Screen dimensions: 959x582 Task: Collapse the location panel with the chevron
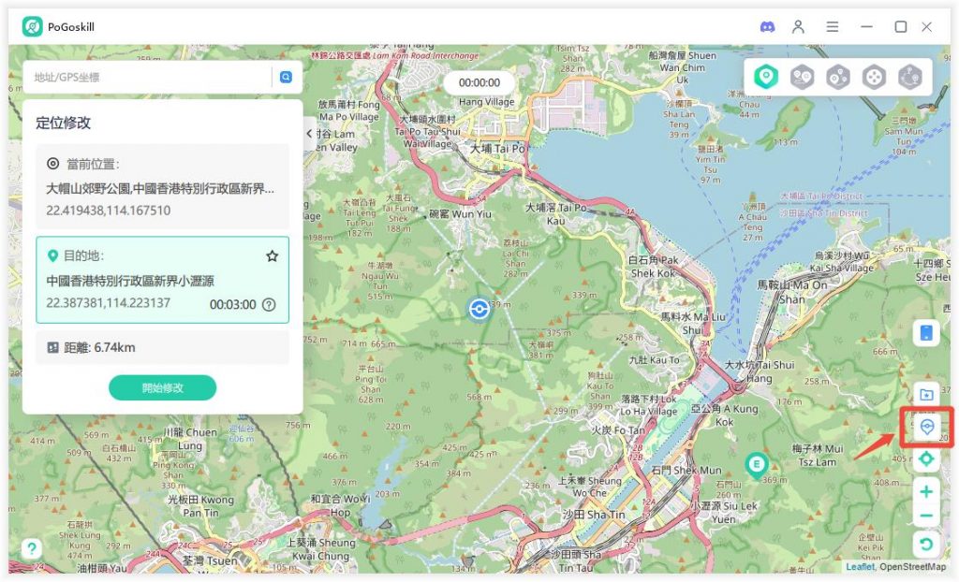(310, 134)
